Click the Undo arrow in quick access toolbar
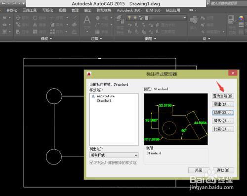 (3, 3)
